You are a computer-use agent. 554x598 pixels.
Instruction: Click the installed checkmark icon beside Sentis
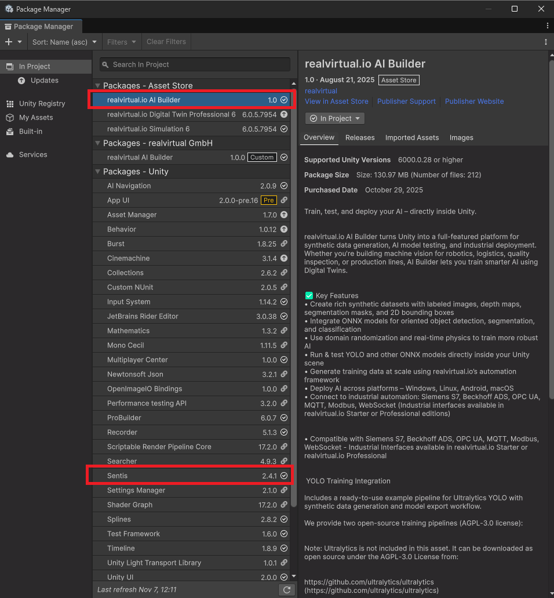[284, 476]
